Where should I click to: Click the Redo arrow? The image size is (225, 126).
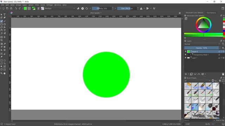(x=20, y=8)
